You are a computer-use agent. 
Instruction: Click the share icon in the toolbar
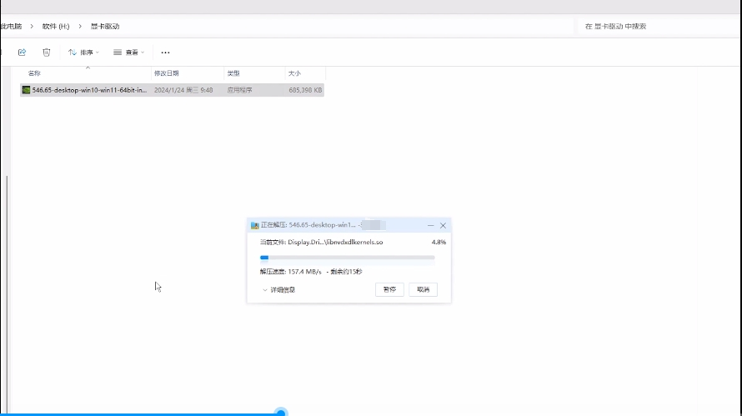(23, 53)
